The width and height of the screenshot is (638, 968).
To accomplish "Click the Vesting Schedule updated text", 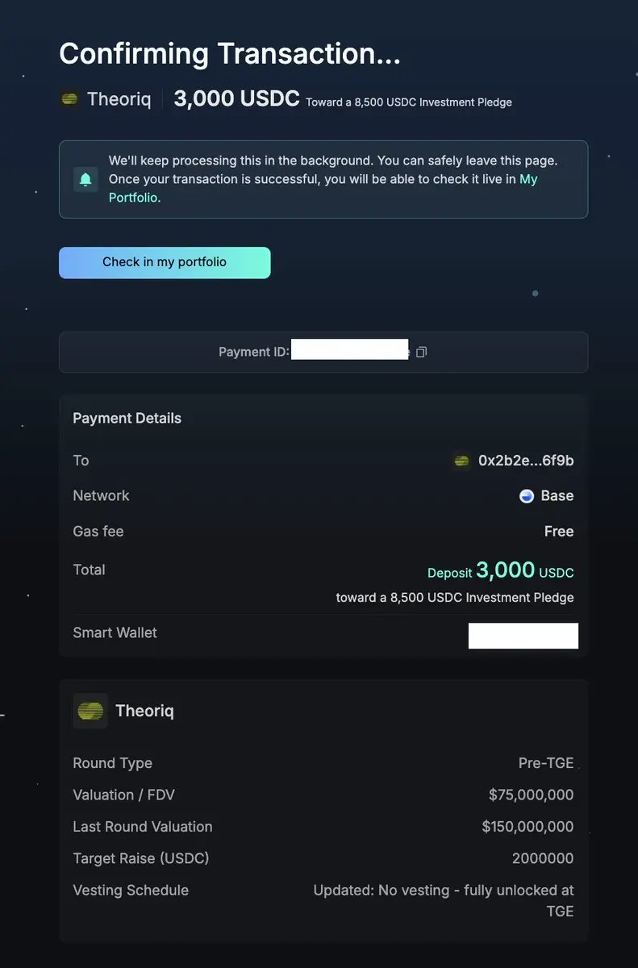I will click(444, 901).
